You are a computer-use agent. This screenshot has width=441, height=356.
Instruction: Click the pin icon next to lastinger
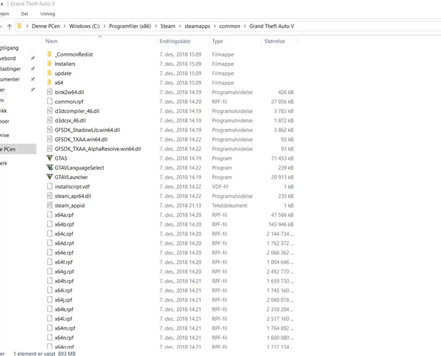(x=33, y=69)
